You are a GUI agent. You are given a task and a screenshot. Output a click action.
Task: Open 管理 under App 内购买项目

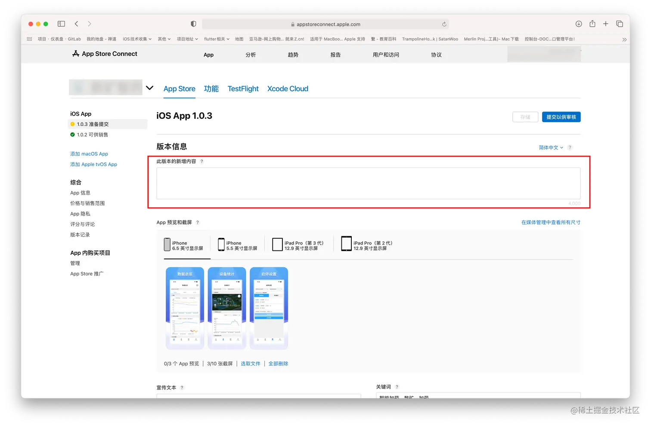[x=75, y=263]
